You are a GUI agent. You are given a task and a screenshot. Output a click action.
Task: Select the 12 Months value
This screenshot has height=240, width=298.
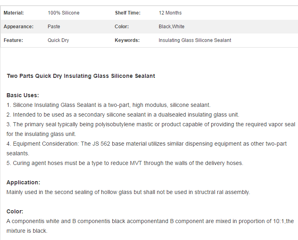(170, 13)
